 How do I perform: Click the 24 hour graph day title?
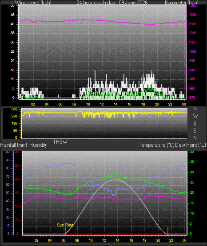[x=112, y=3]
